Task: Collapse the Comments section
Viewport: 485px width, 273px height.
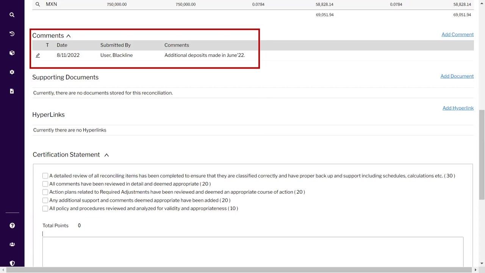Action: [x=69, y=36]
